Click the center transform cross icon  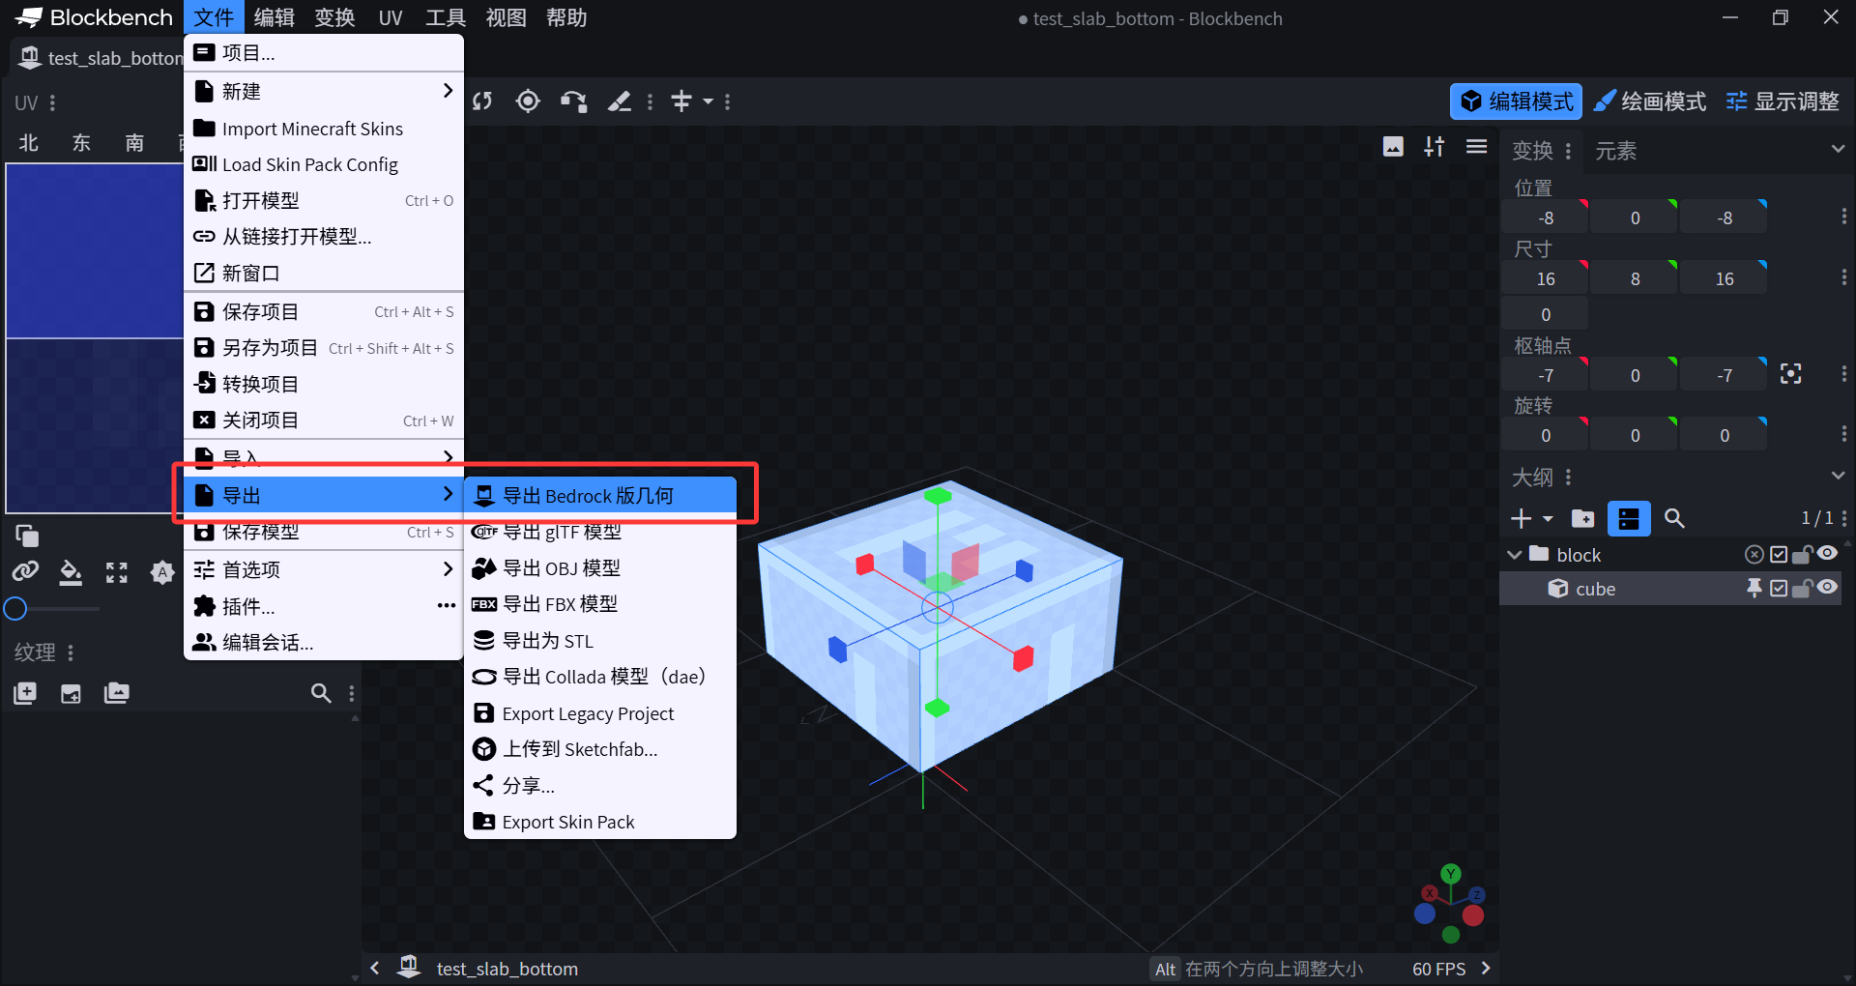pos(681,101)
